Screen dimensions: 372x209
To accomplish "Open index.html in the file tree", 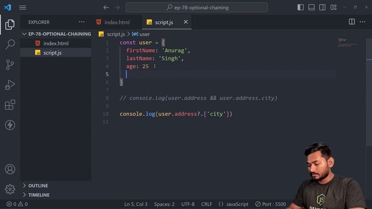I will (x=56, y=44).
